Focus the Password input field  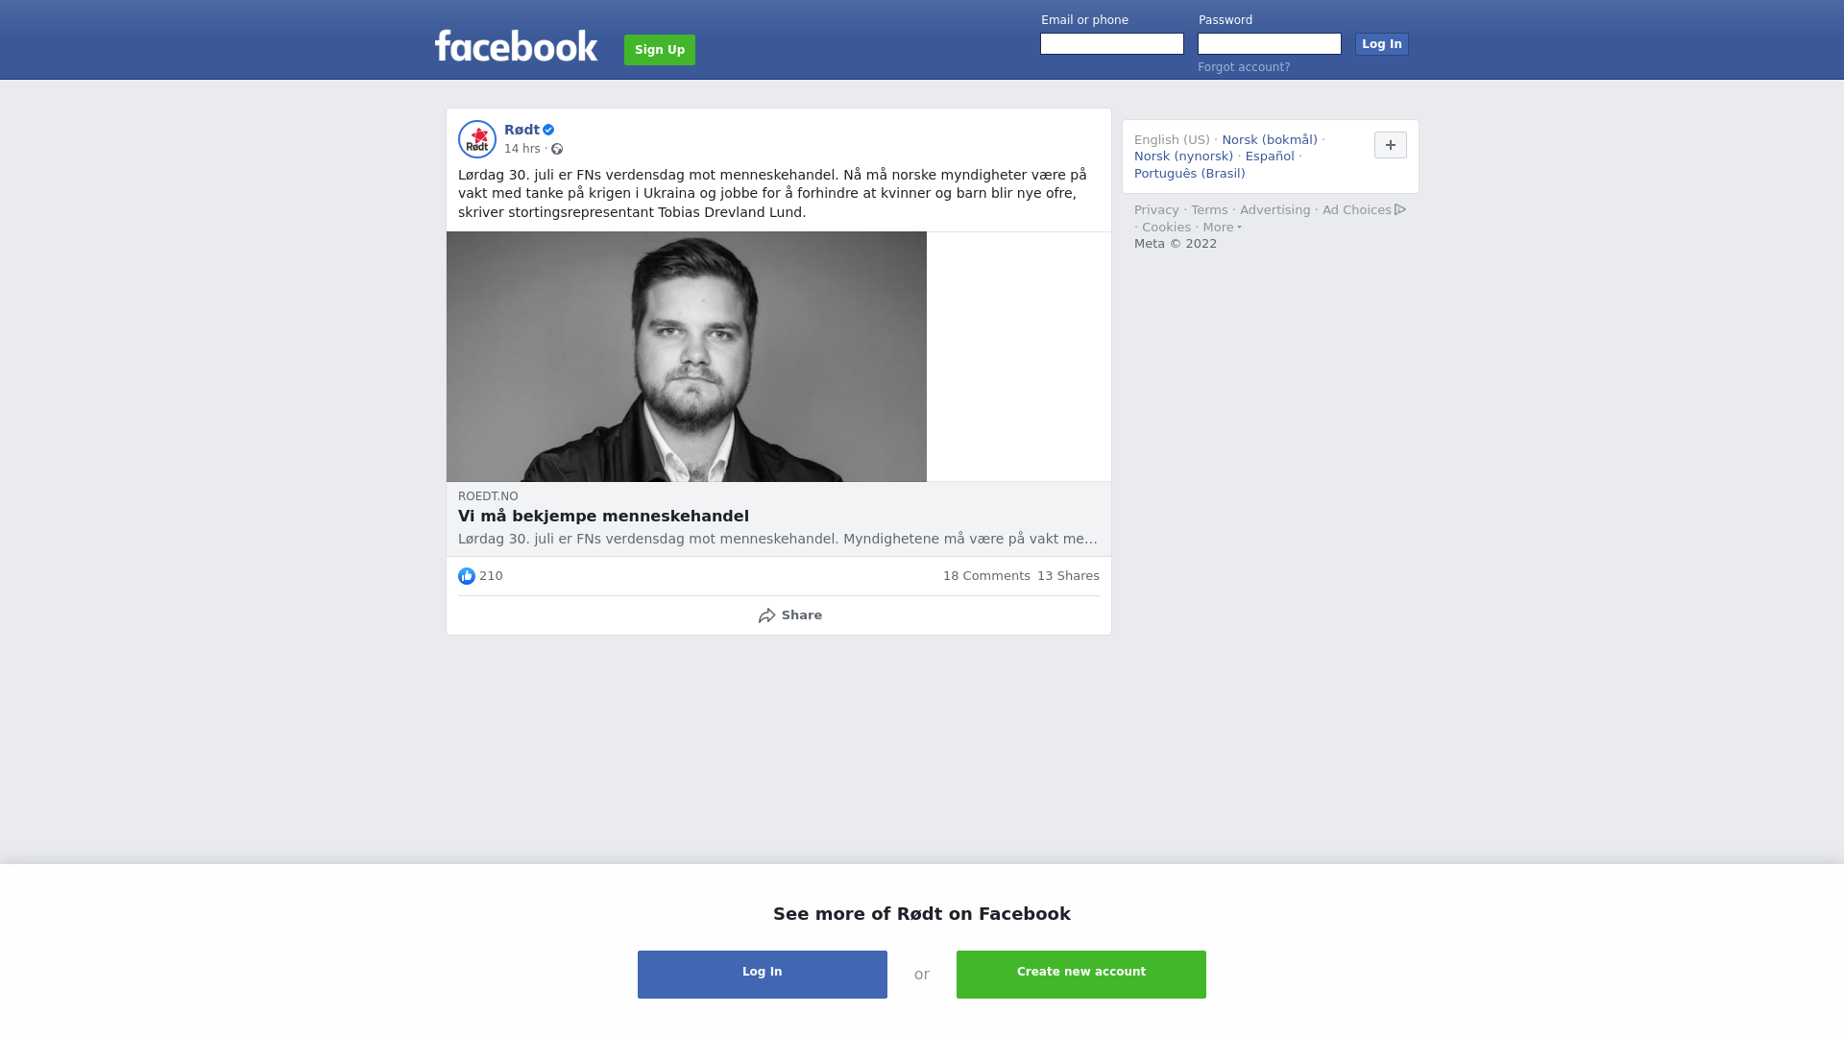(x=1270, y=44)
